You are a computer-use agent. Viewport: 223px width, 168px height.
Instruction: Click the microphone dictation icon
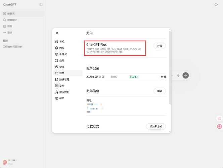coord(178,75)
